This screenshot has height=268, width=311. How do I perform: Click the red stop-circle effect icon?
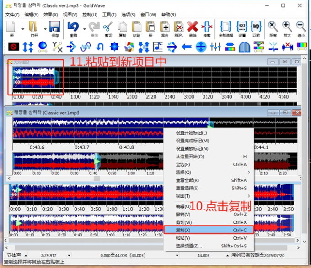coord(14,47)
